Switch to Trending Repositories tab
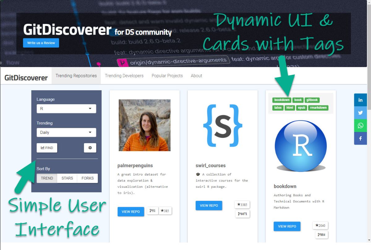 [76, 76]
